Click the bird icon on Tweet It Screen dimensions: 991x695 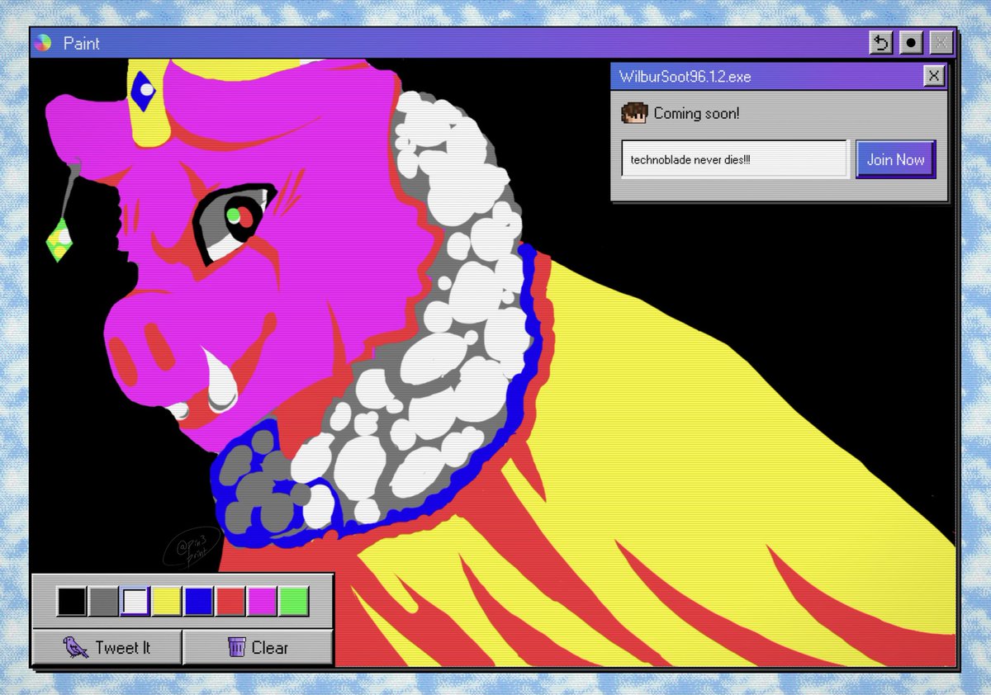point(76,647)
